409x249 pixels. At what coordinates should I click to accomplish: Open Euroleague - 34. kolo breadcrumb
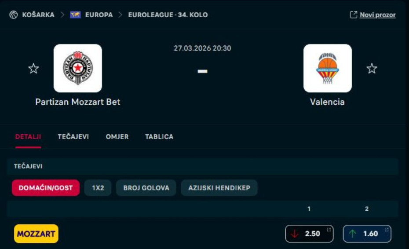[x=168, y=15]
